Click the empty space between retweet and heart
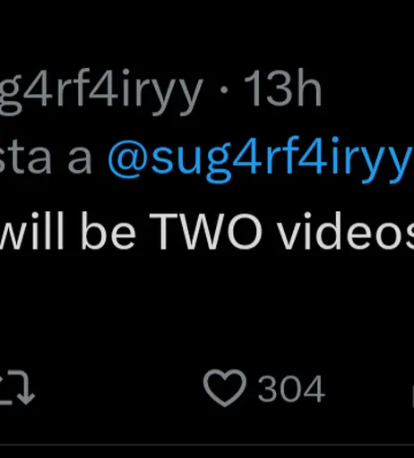 point(119,387)
